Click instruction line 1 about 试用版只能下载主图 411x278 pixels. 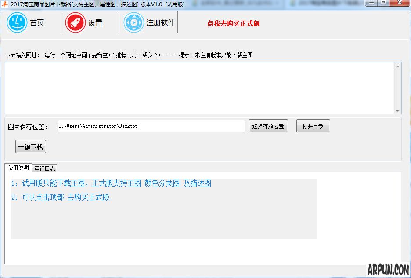point(111,183)
